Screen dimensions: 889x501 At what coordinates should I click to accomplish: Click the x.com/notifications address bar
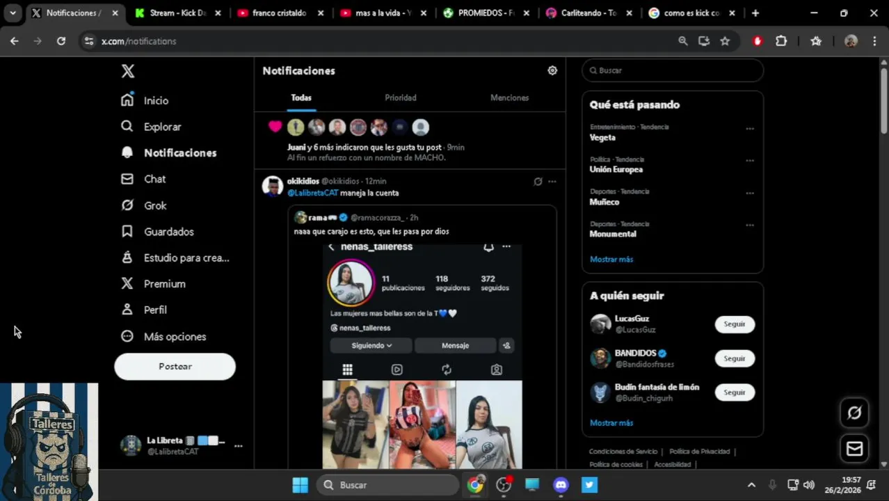[376, 41]
